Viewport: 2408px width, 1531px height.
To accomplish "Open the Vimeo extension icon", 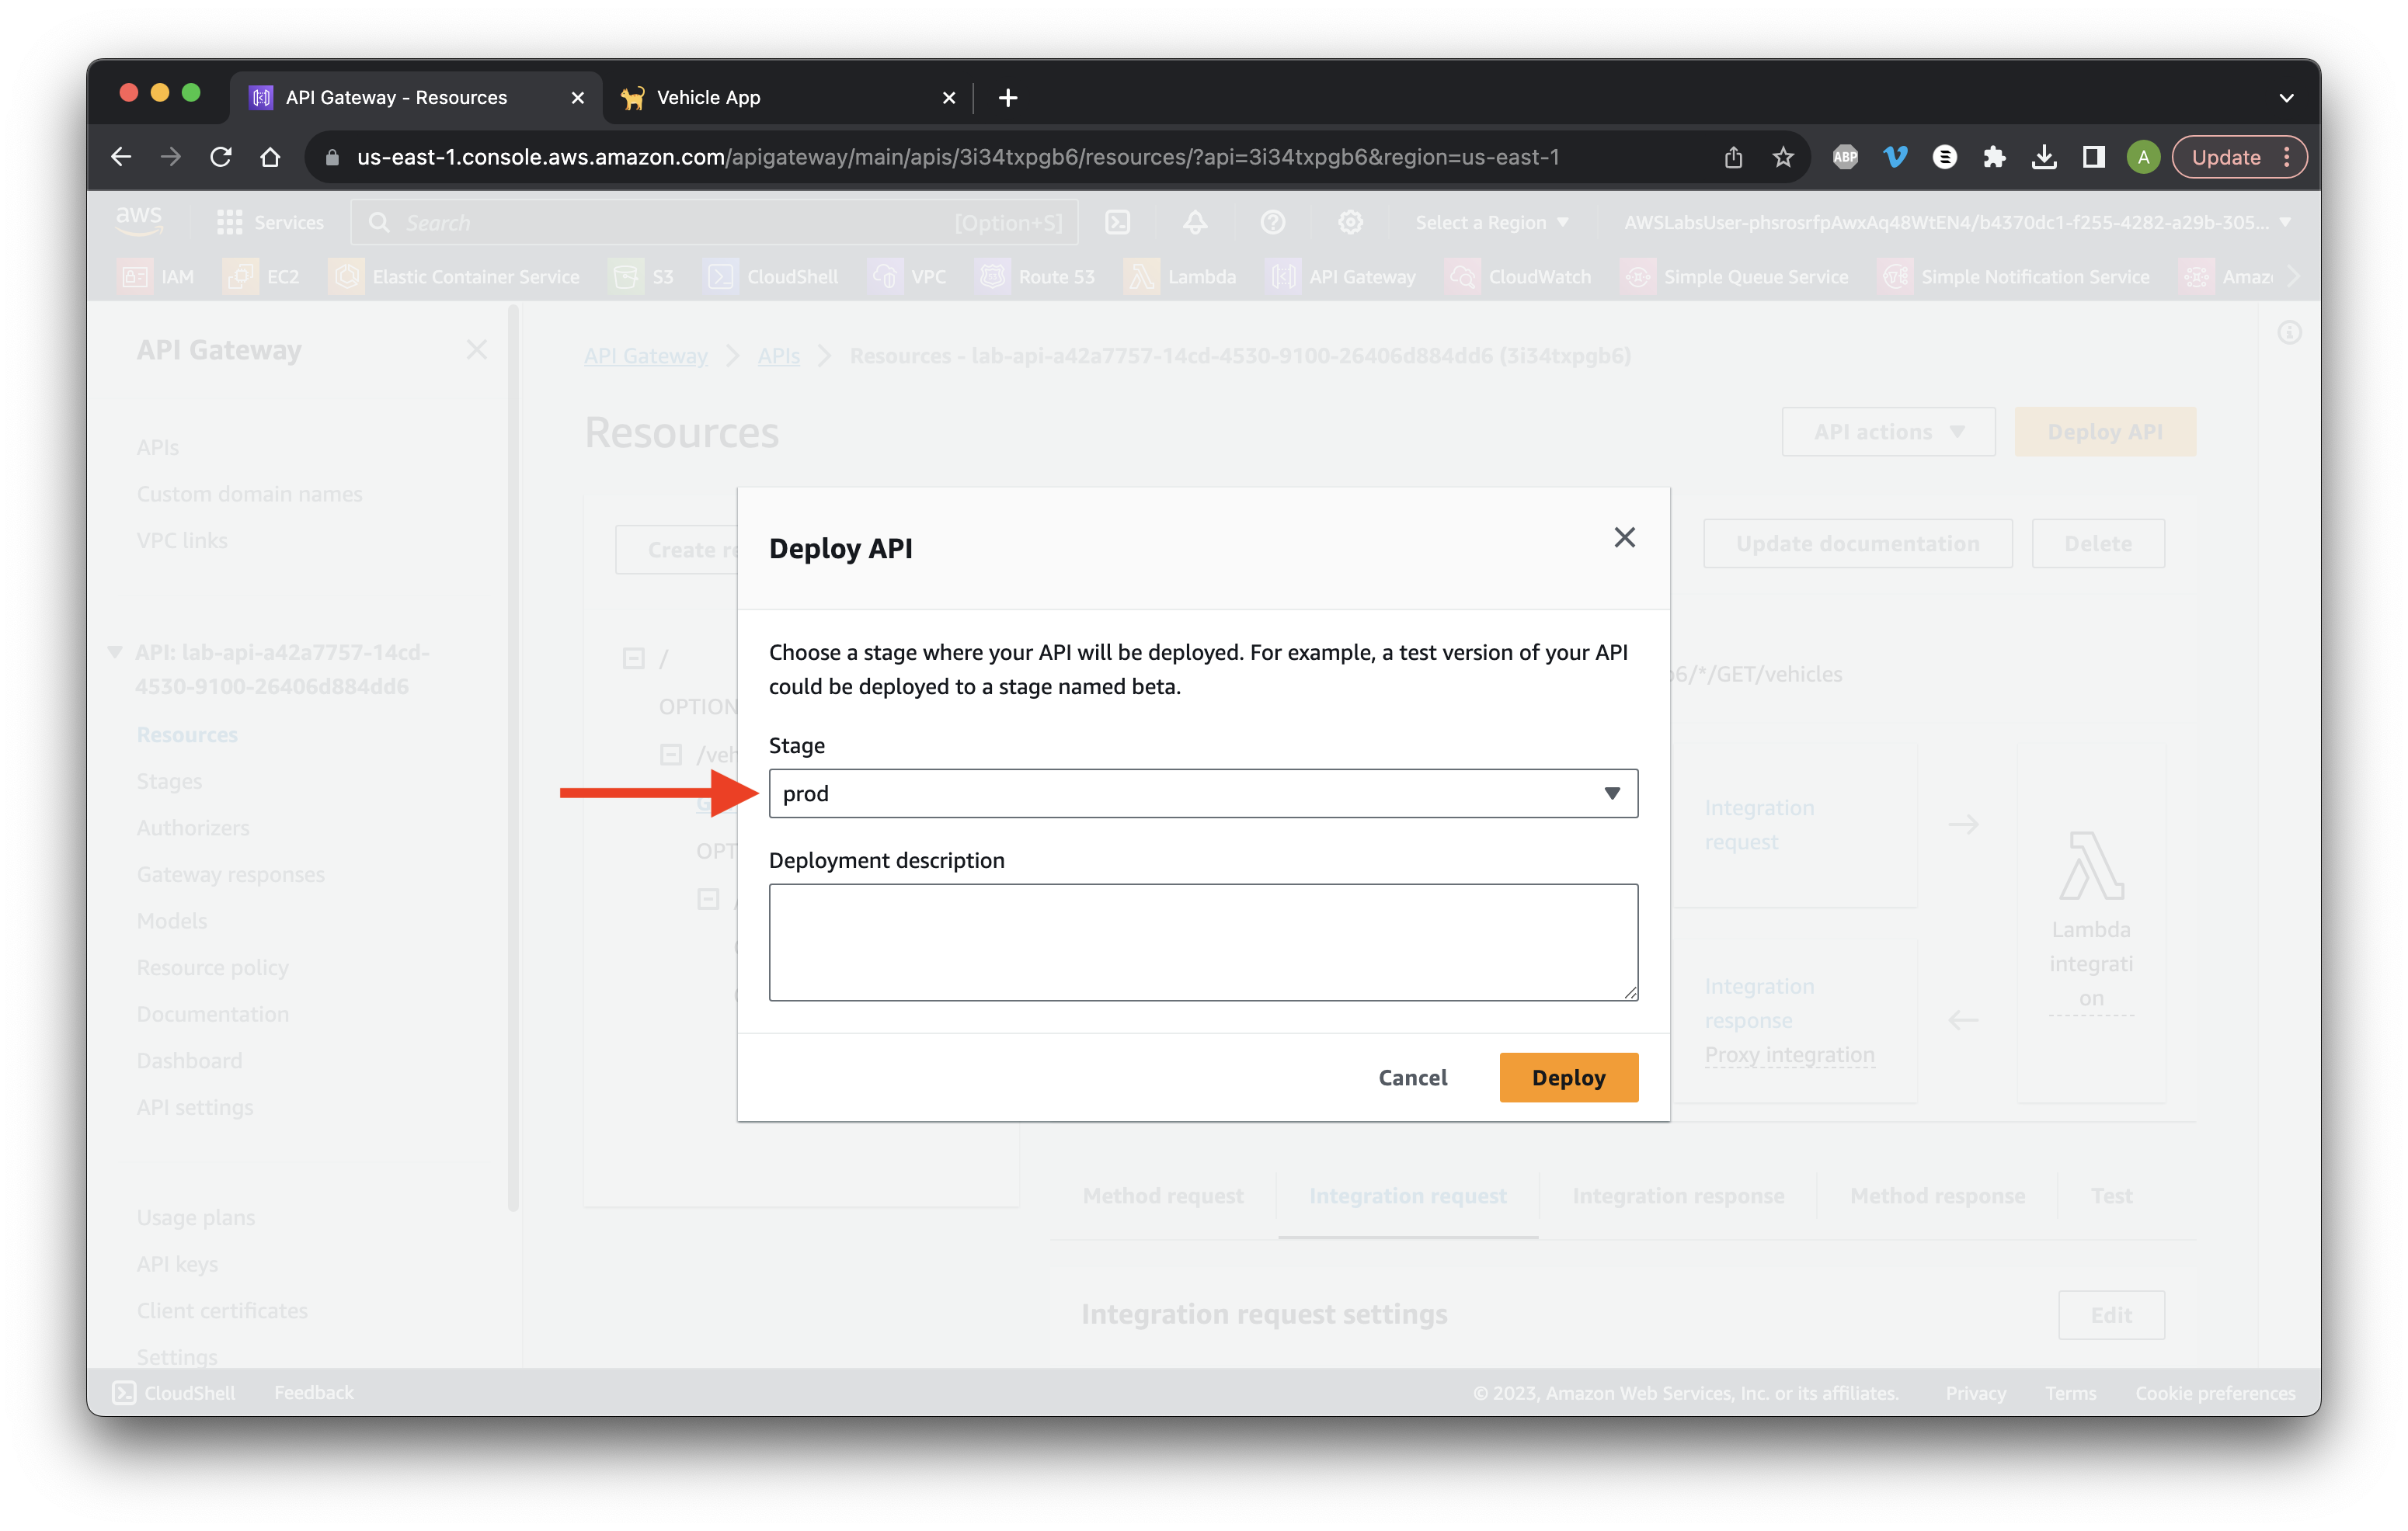I will 1895,157.
